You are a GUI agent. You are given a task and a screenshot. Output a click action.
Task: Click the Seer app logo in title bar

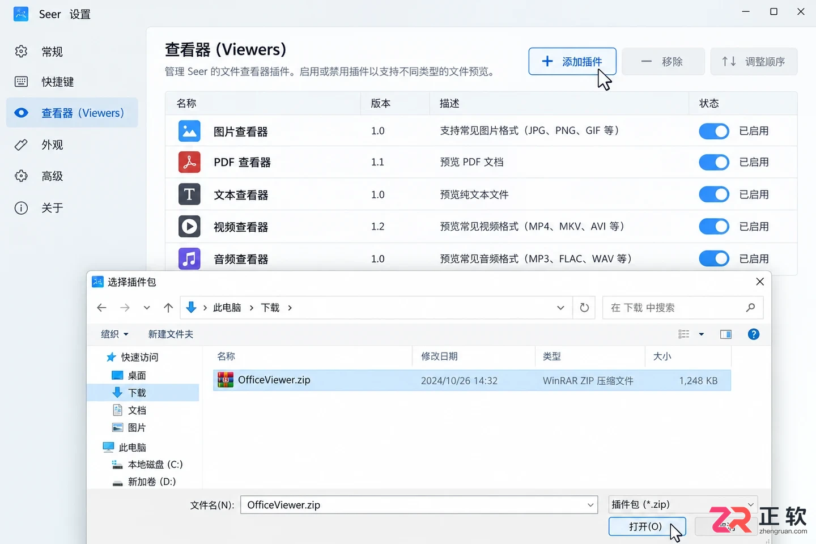[21, 14]
